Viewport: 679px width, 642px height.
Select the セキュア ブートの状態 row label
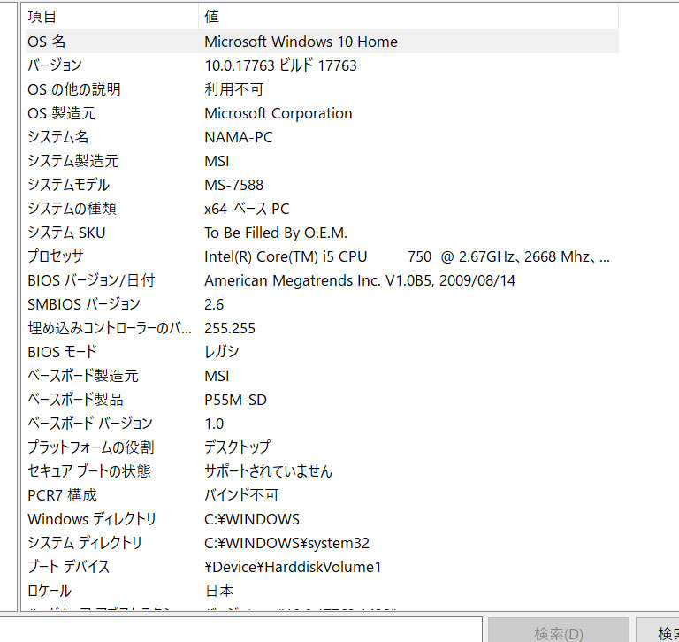(88, 470)
